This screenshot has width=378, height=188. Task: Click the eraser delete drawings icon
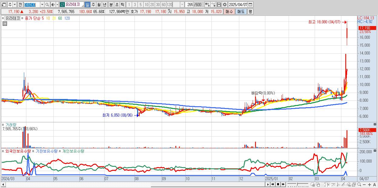pos(349,184)
